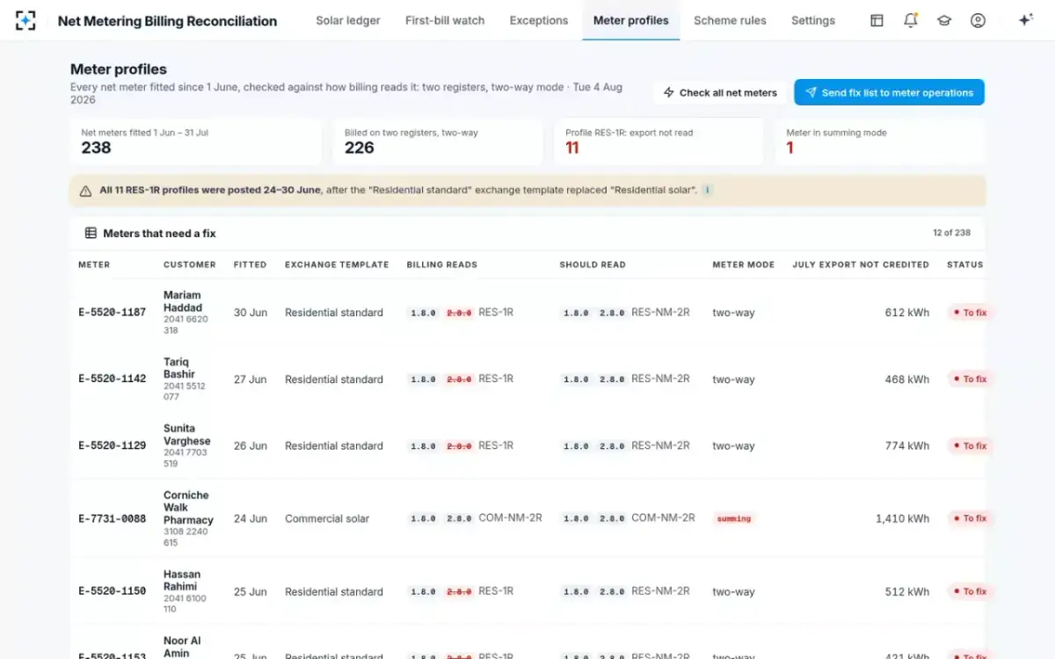Send fix list to meter operations
Image resolution: width=1055 pixels, height=659 pixels.
tap(889, 92)
